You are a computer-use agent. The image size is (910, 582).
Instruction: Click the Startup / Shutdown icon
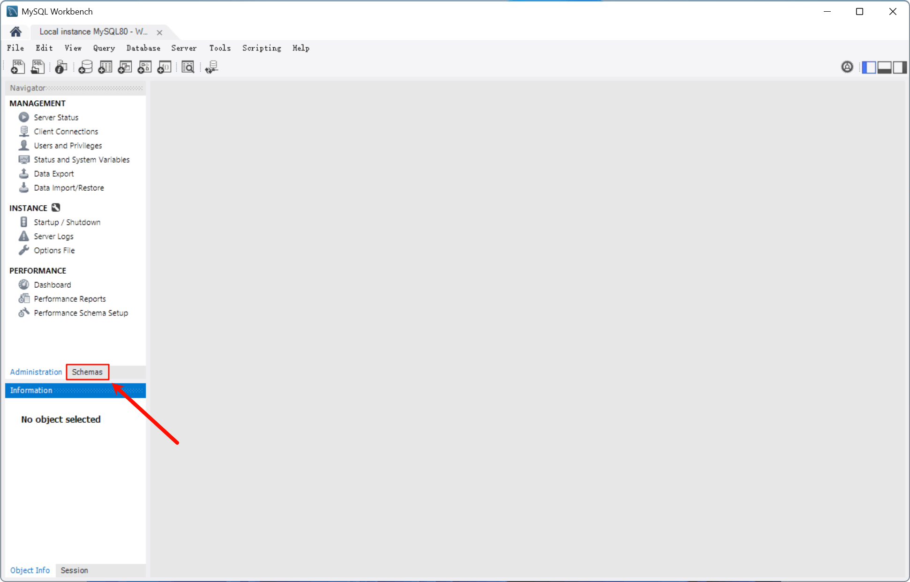point(23,222)
